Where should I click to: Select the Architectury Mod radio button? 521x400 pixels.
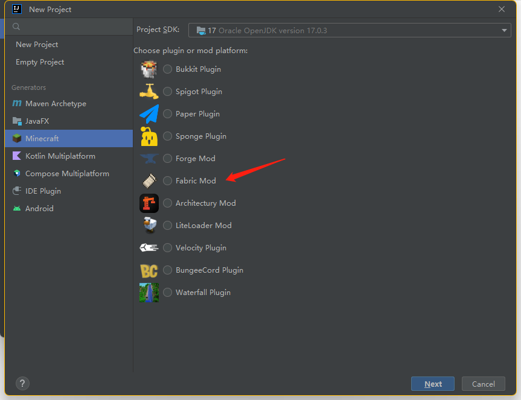(167, 203)
